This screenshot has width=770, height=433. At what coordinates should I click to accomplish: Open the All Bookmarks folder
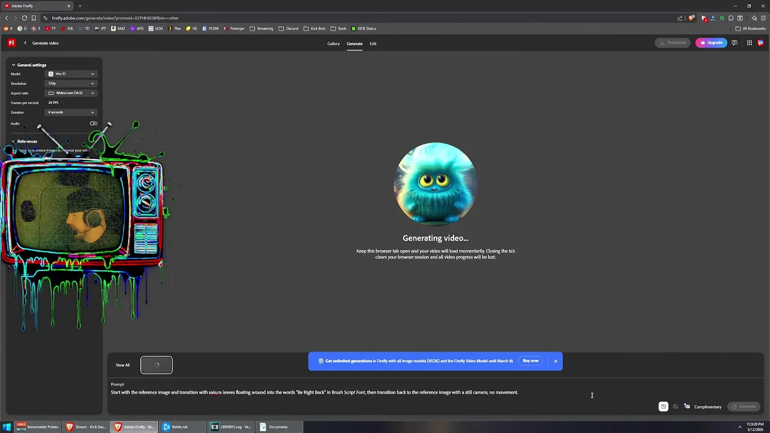point(750,28)
